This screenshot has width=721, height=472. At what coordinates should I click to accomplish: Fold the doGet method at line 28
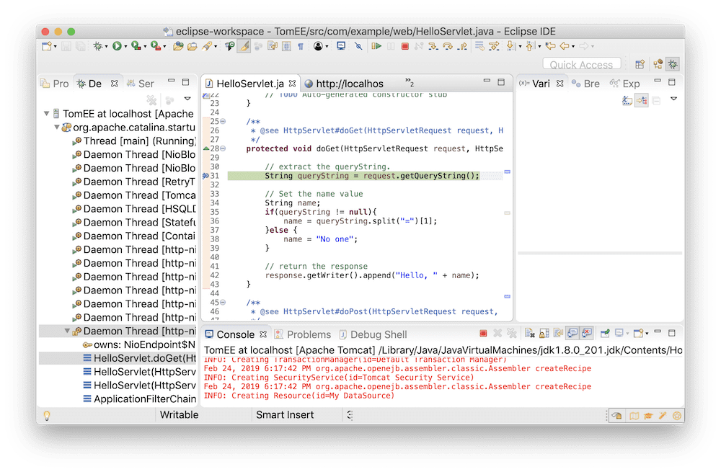223,148
